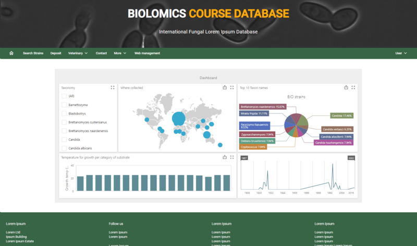Click the first bar in growth chart
The height and width of the screenshot is (246, 417).
(80, 184)
